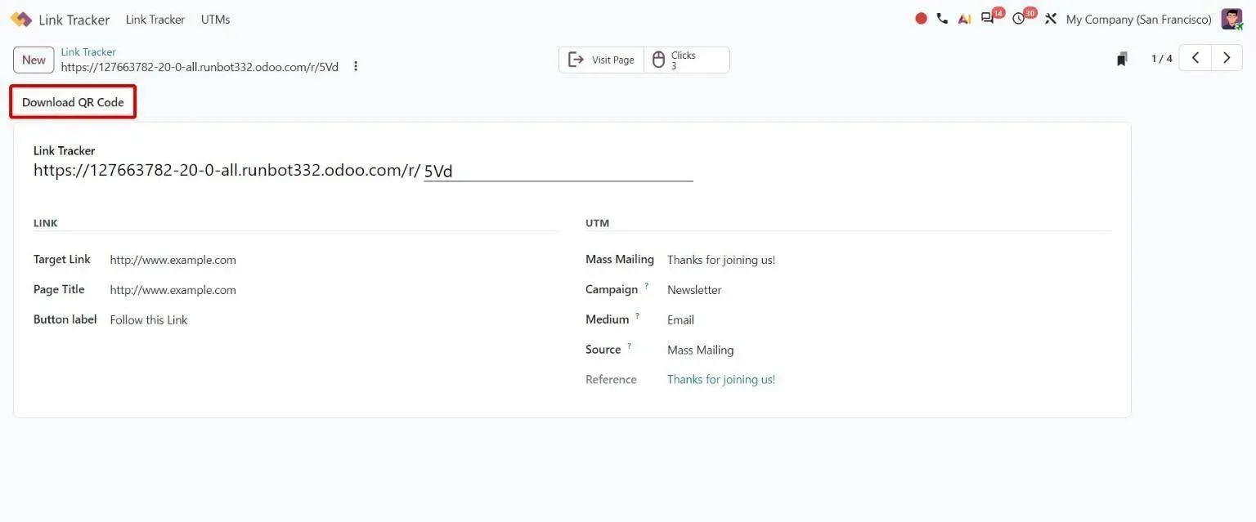The width and height of the screenshot is (1256, 522).
Task: Click the Source help question mark
Action: (629, 346)
